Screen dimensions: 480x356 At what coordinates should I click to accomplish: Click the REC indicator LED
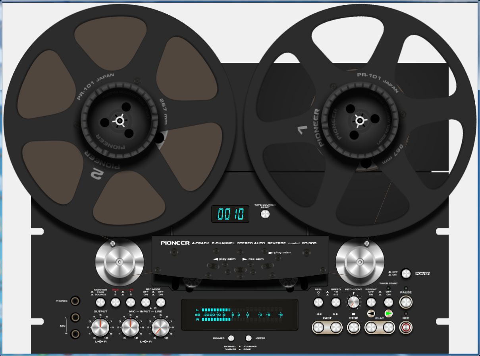click(406, 313)
